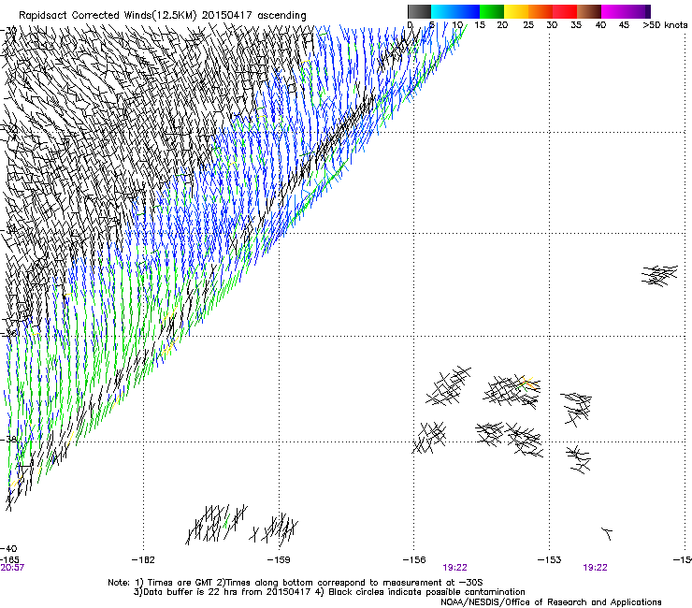Image resolution: width=692 pixels, height=608 pixels.
Task: Click the '-162' longitude axis label
Action: coord(143,560)
